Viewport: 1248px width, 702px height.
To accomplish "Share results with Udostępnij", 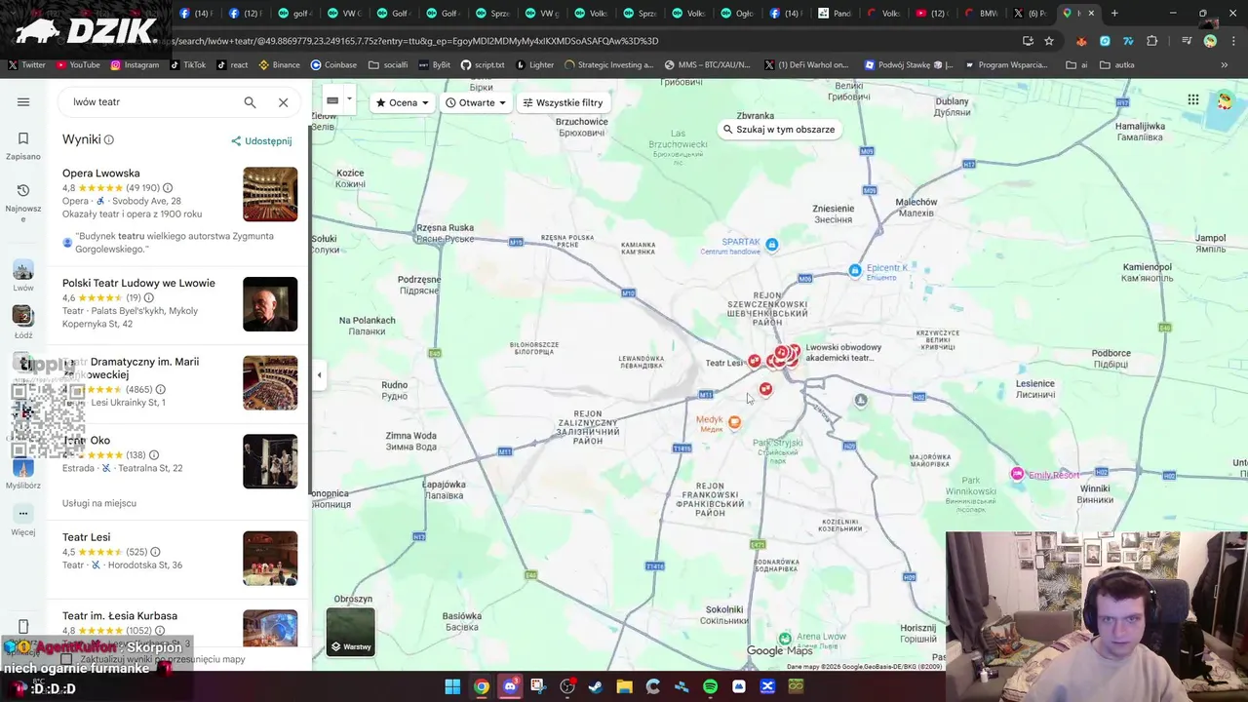I will [x=261, y=141].
